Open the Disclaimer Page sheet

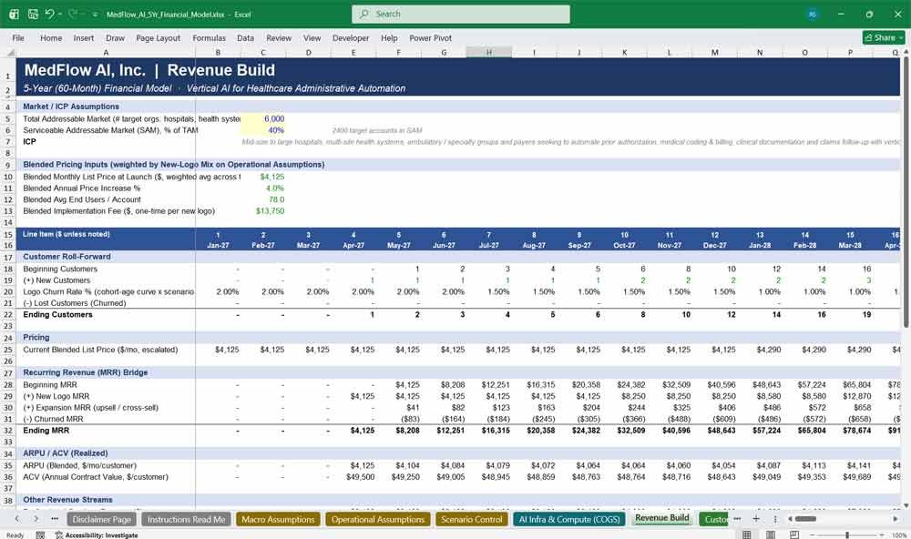point(102,519)
